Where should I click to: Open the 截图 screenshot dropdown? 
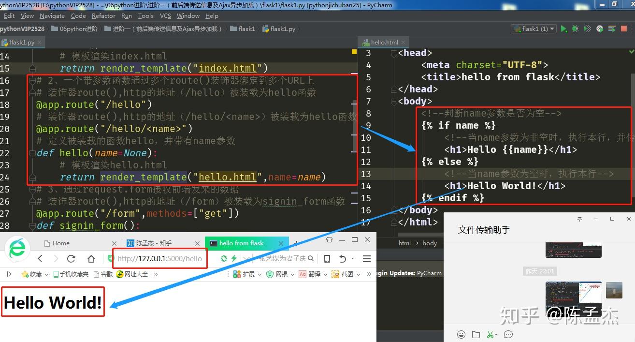click(345, 274)
